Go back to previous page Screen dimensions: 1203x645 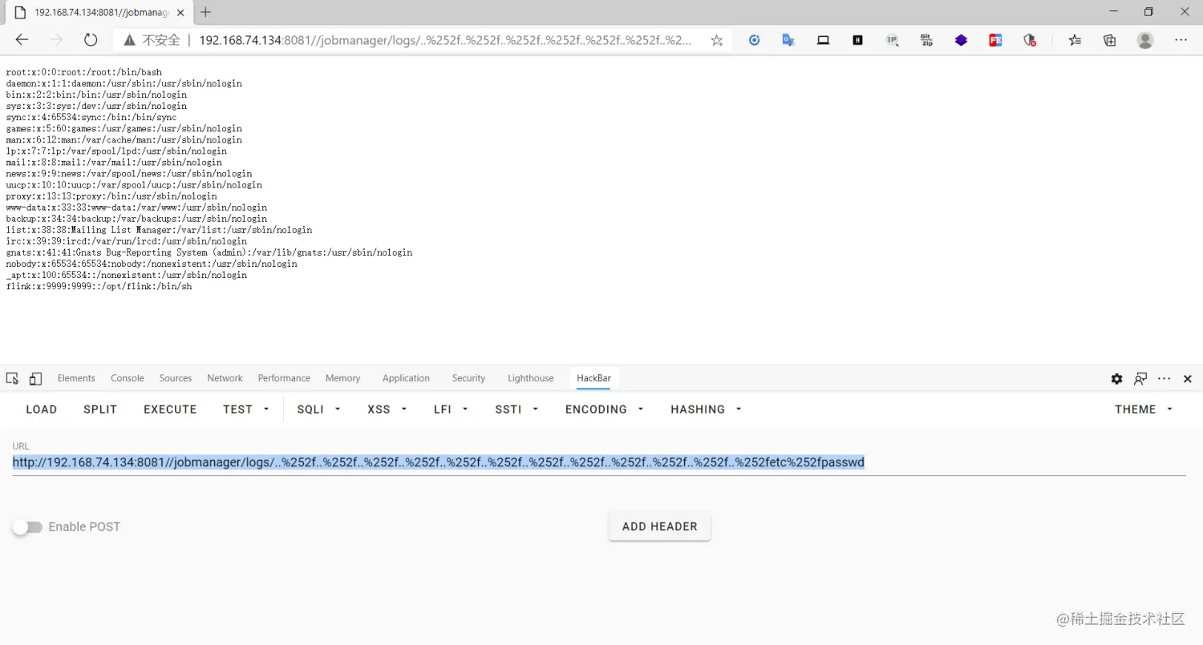(22, 40)
